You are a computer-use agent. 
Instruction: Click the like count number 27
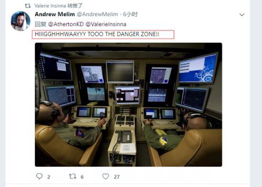tap(117, 177)
